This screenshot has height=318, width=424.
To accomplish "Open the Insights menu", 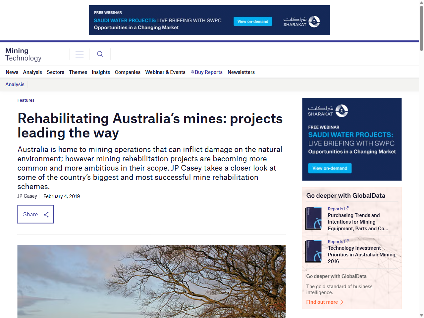I will coord(101,72).
